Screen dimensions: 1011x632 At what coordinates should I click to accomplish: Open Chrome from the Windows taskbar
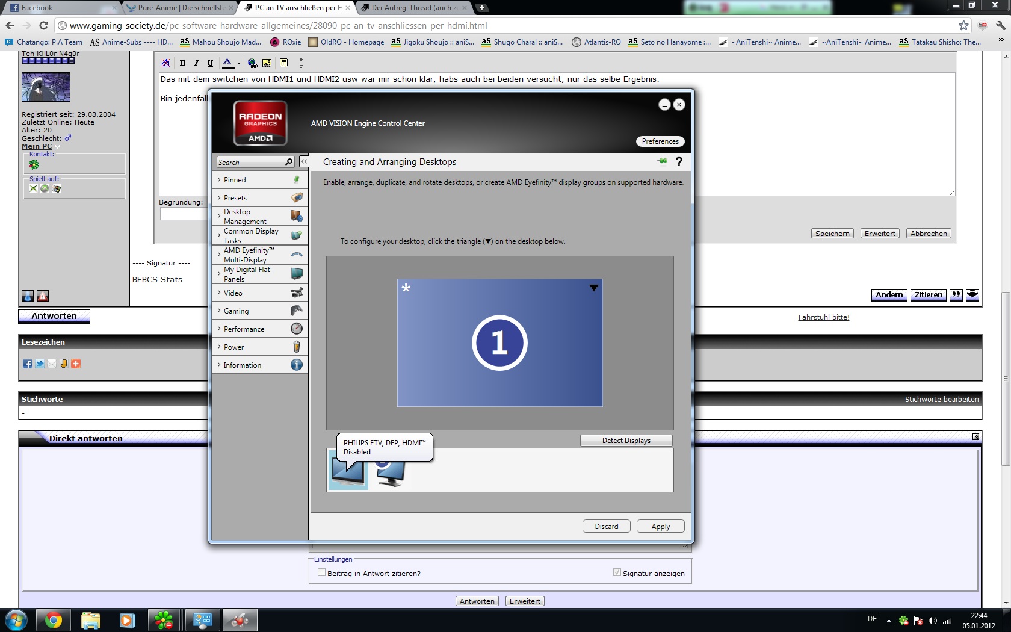54,620
